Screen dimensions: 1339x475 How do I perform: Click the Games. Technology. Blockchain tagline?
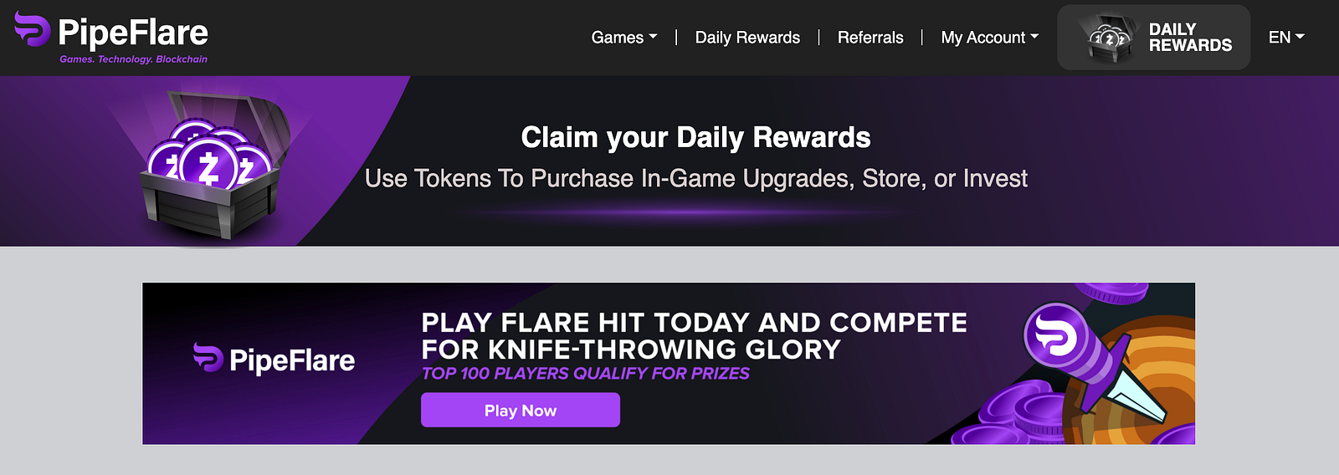click(133, 59)
